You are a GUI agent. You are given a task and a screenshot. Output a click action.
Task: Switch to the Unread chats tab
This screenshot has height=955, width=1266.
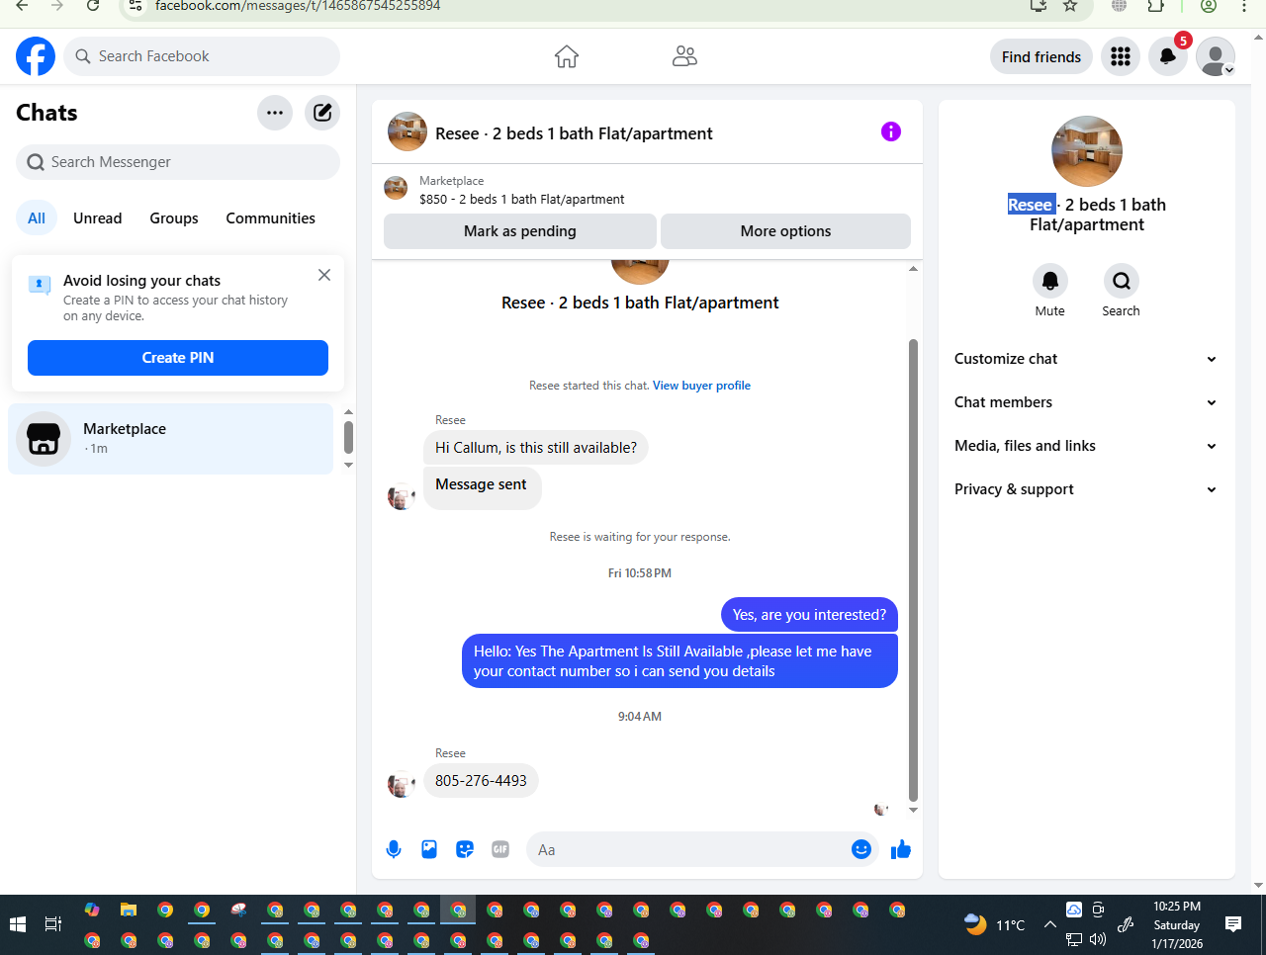tap(98, 218)
